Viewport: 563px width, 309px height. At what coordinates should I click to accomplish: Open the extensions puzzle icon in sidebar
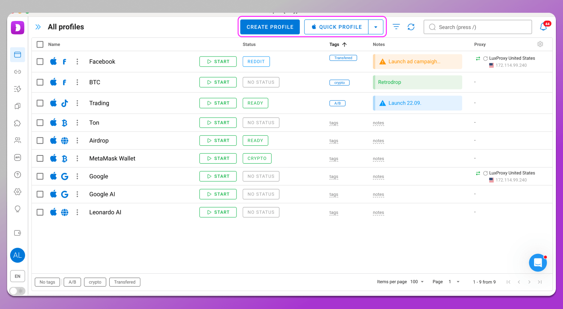[18, 123]
